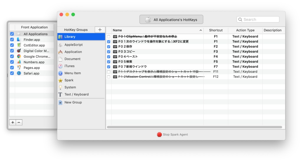Click the Digital Color Meter icon
The height and width of the screenshot is (162, 302).
point(19,51)
